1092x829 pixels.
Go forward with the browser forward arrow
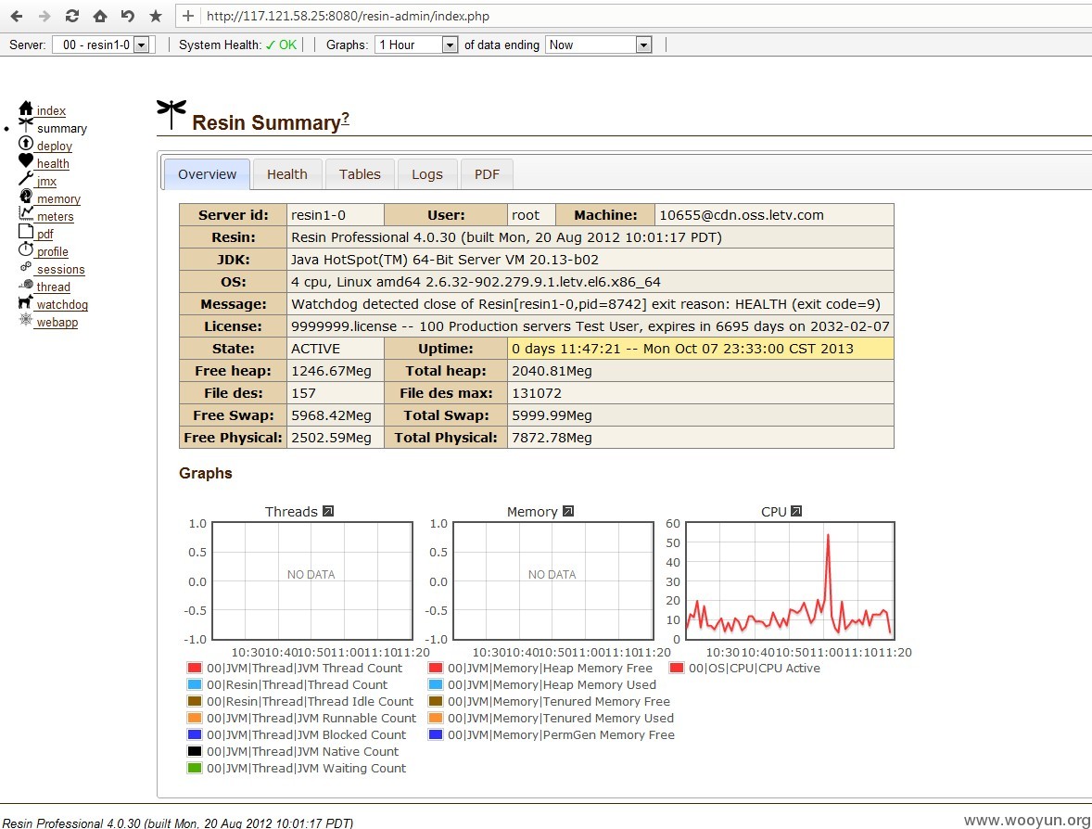(44, 16)
